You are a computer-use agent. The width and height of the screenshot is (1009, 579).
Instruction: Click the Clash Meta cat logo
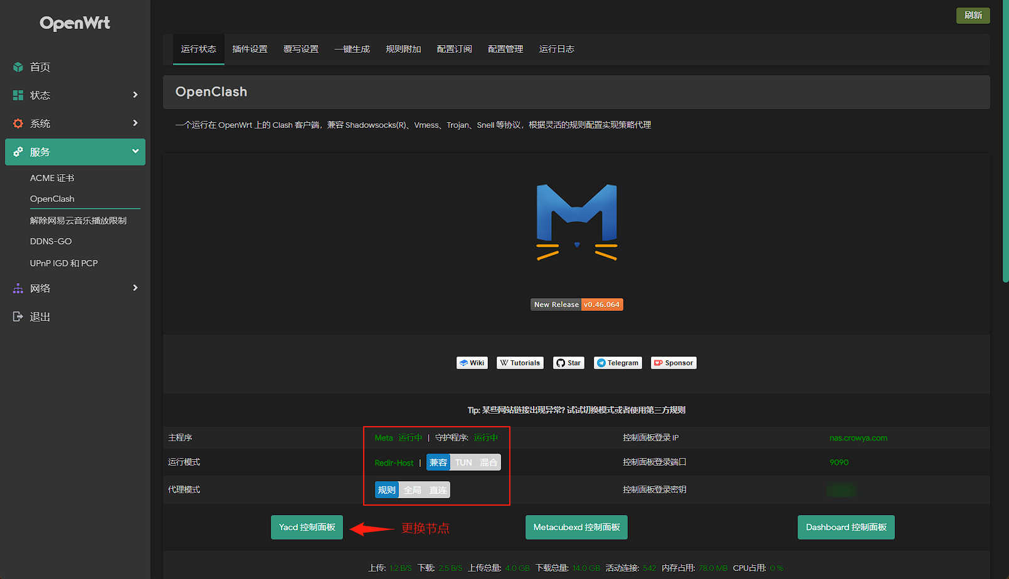click(x=577, y=222)
